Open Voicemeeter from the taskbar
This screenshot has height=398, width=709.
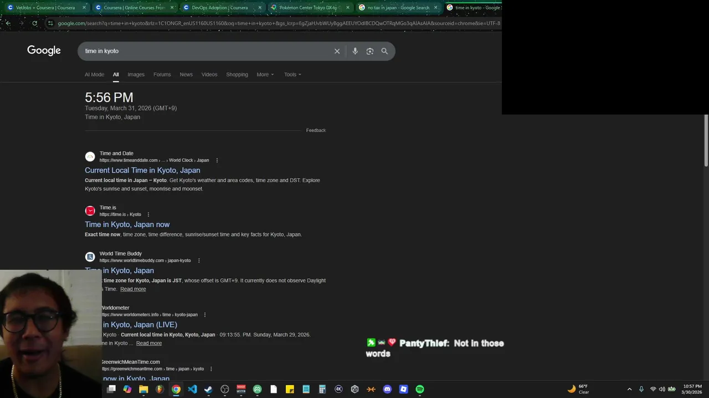(241, 389)
